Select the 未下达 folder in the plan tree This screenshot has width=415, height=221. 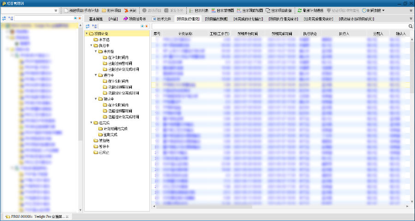point(101,40)
